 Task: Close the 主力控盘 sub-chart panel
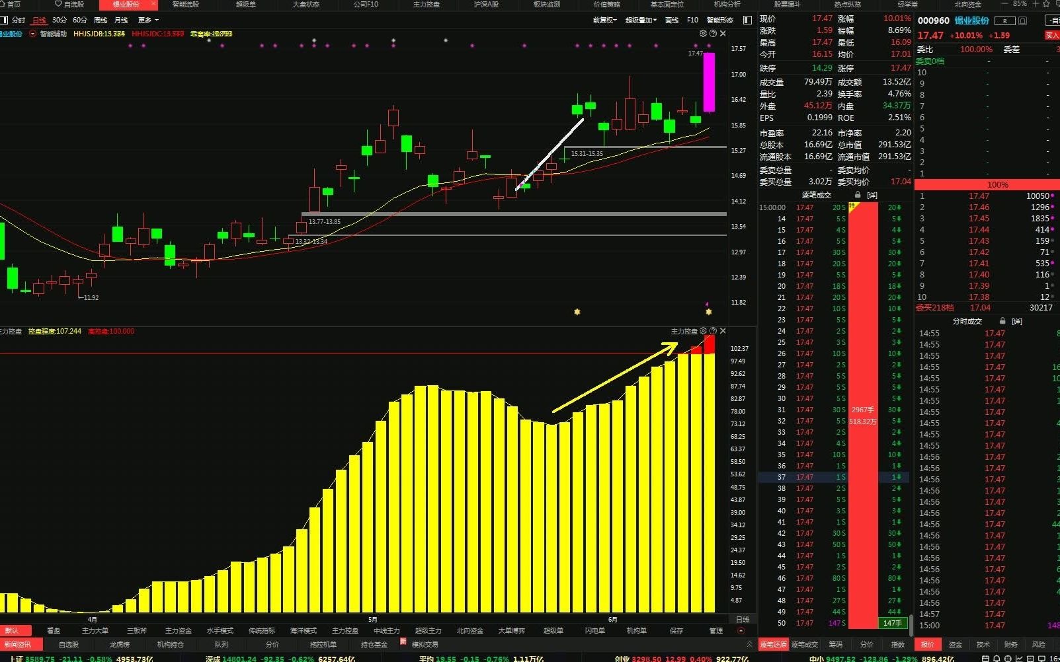click(723, 331)
